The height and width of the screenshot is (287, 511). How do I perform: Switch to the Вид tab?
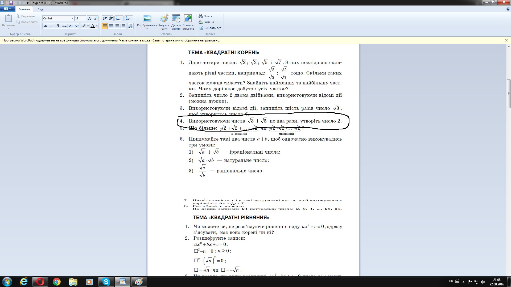(x=40, y=9)
